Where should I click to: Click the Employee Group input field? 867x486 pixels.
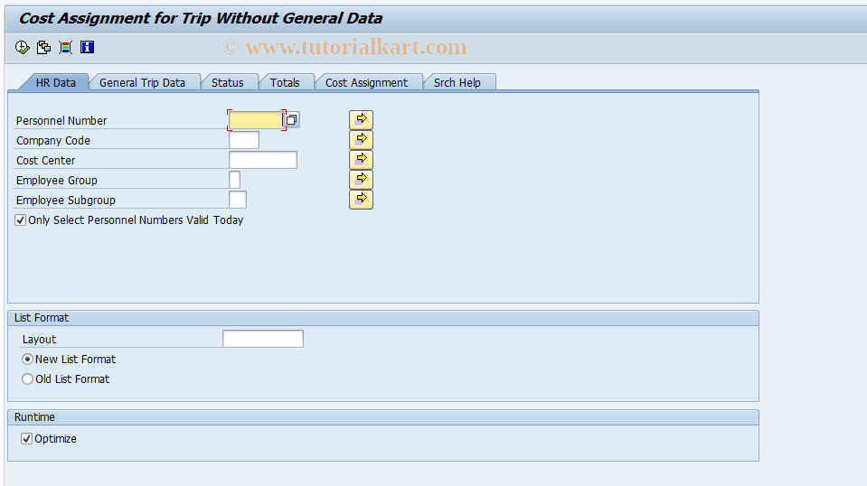234,180
